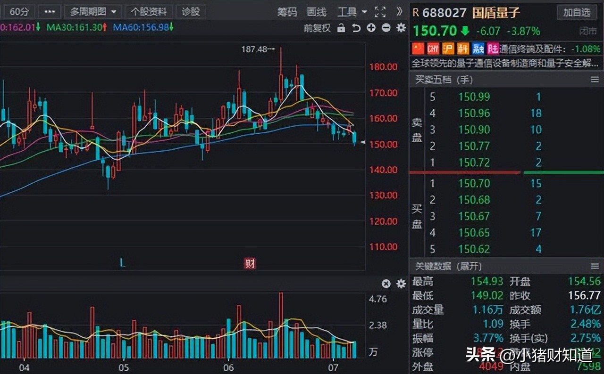The height and width of the screenshot is (374, 604).
Task: Select the 60分 period tab
Action: [x=18, y=11]
